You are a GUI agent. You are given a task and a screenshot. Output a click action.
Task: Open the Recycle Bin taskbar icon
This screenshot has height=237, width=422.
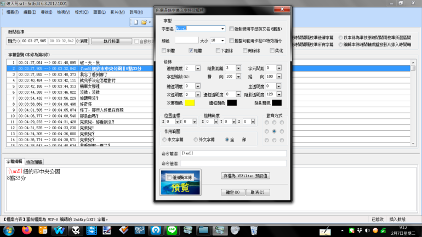(254, 230)
